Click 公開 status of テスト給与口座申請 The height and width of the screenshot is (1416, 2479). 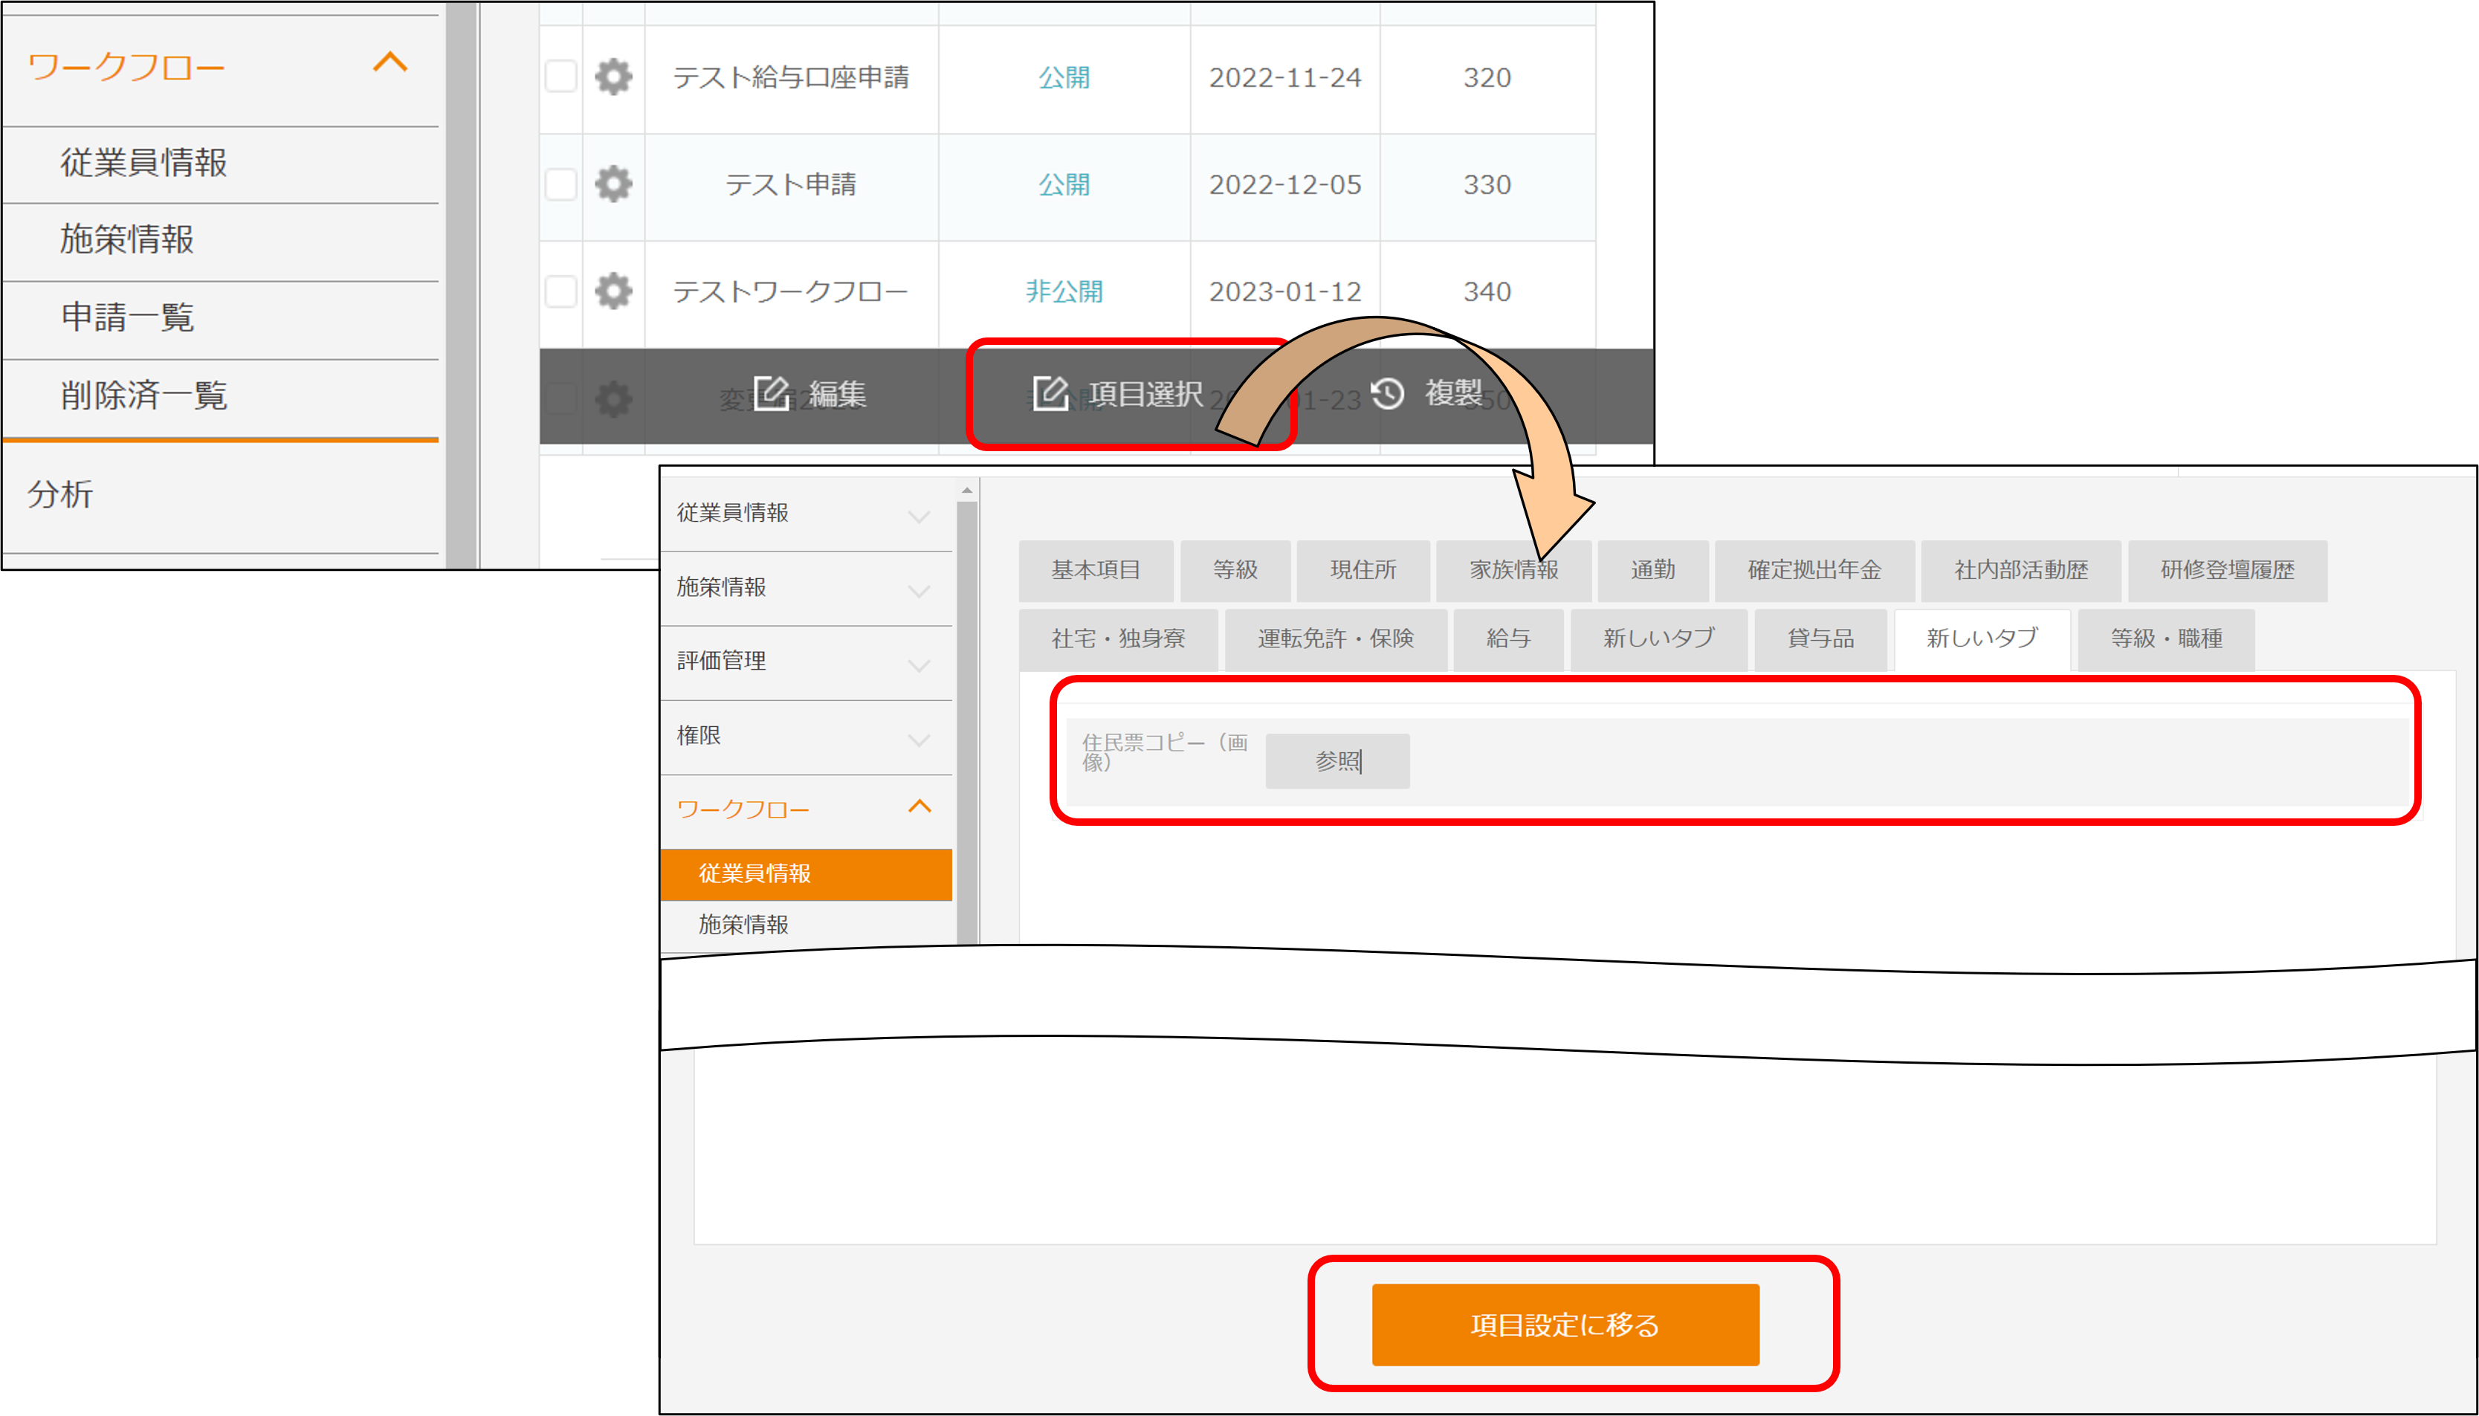1064,78
